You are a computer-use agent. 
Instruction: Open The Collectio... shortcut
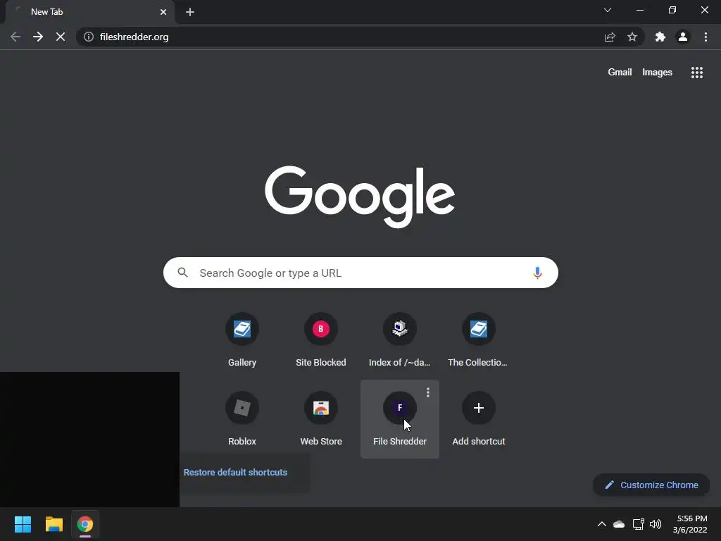tap(478, 340)
